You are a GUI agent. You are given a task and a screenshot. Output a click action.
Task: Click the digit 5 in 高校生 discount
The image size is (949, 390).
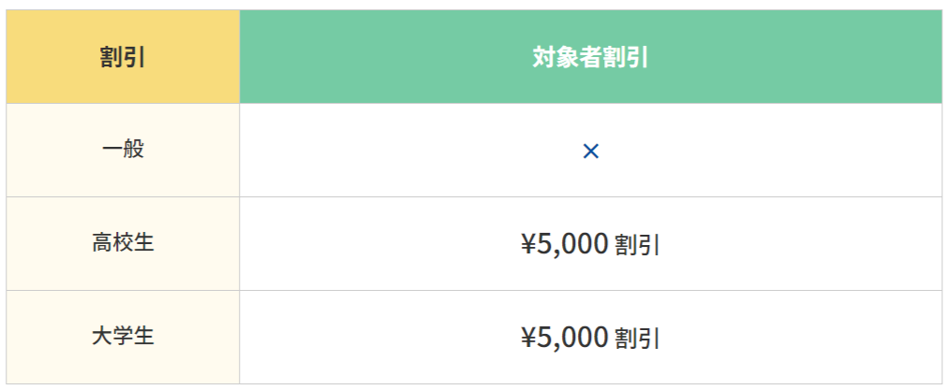click(544, 244)
